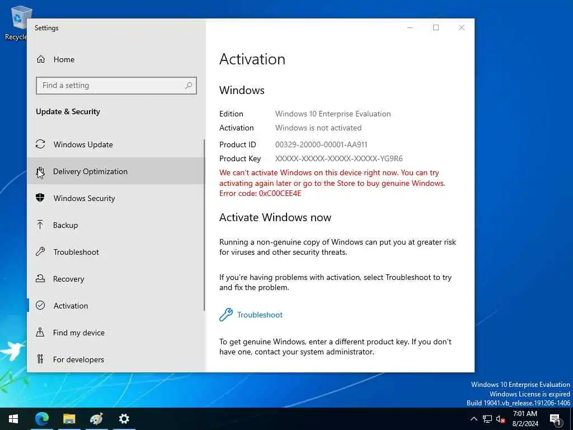
Task: Click the network status tray icon
Action: click(x=487, y=419)
